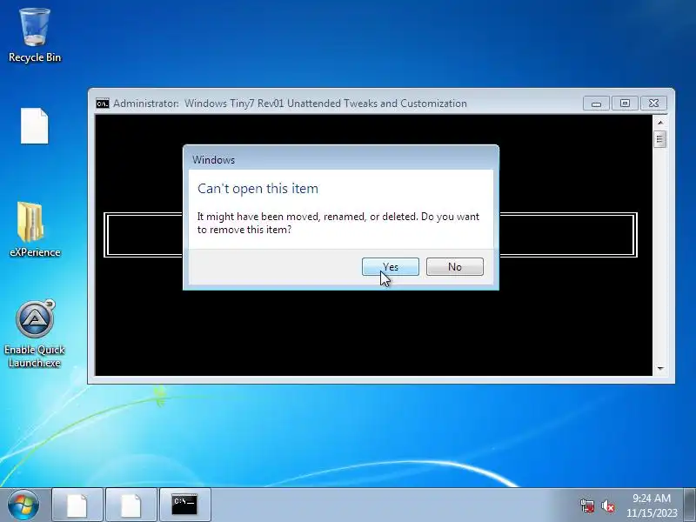The height and width of the screenshot is (522, 696).
Task: Open the Recycle Bin desktop icon
Action: (x=35, y=36)
